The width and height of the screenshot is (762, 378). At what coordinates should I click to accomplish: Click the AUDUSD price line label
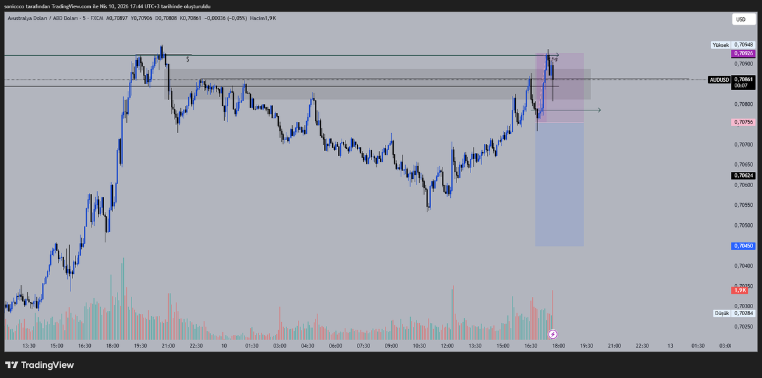(x=719, y=79)
